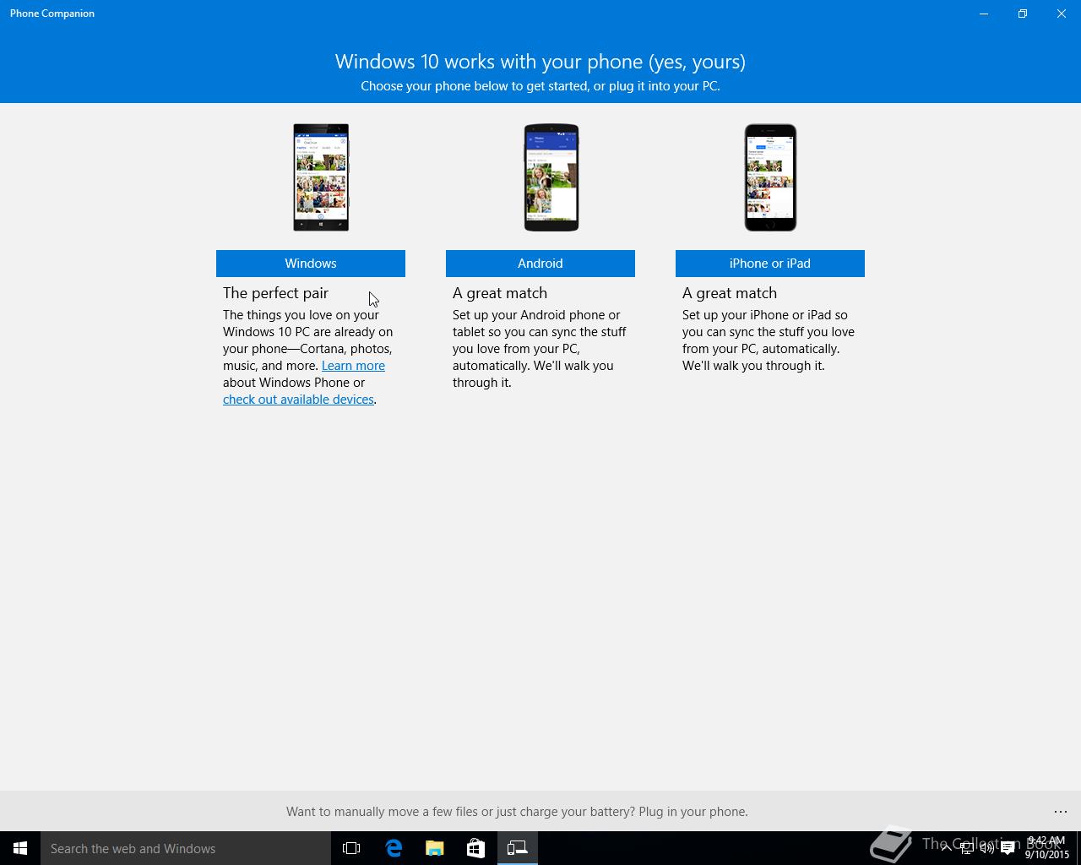
Task: Open the Windows Start menu
Action: (20, 848)
